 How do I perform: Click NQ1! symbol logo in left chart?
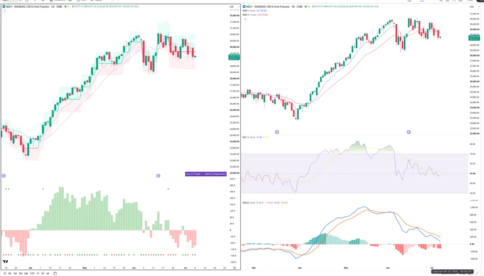tap(4, 6)
